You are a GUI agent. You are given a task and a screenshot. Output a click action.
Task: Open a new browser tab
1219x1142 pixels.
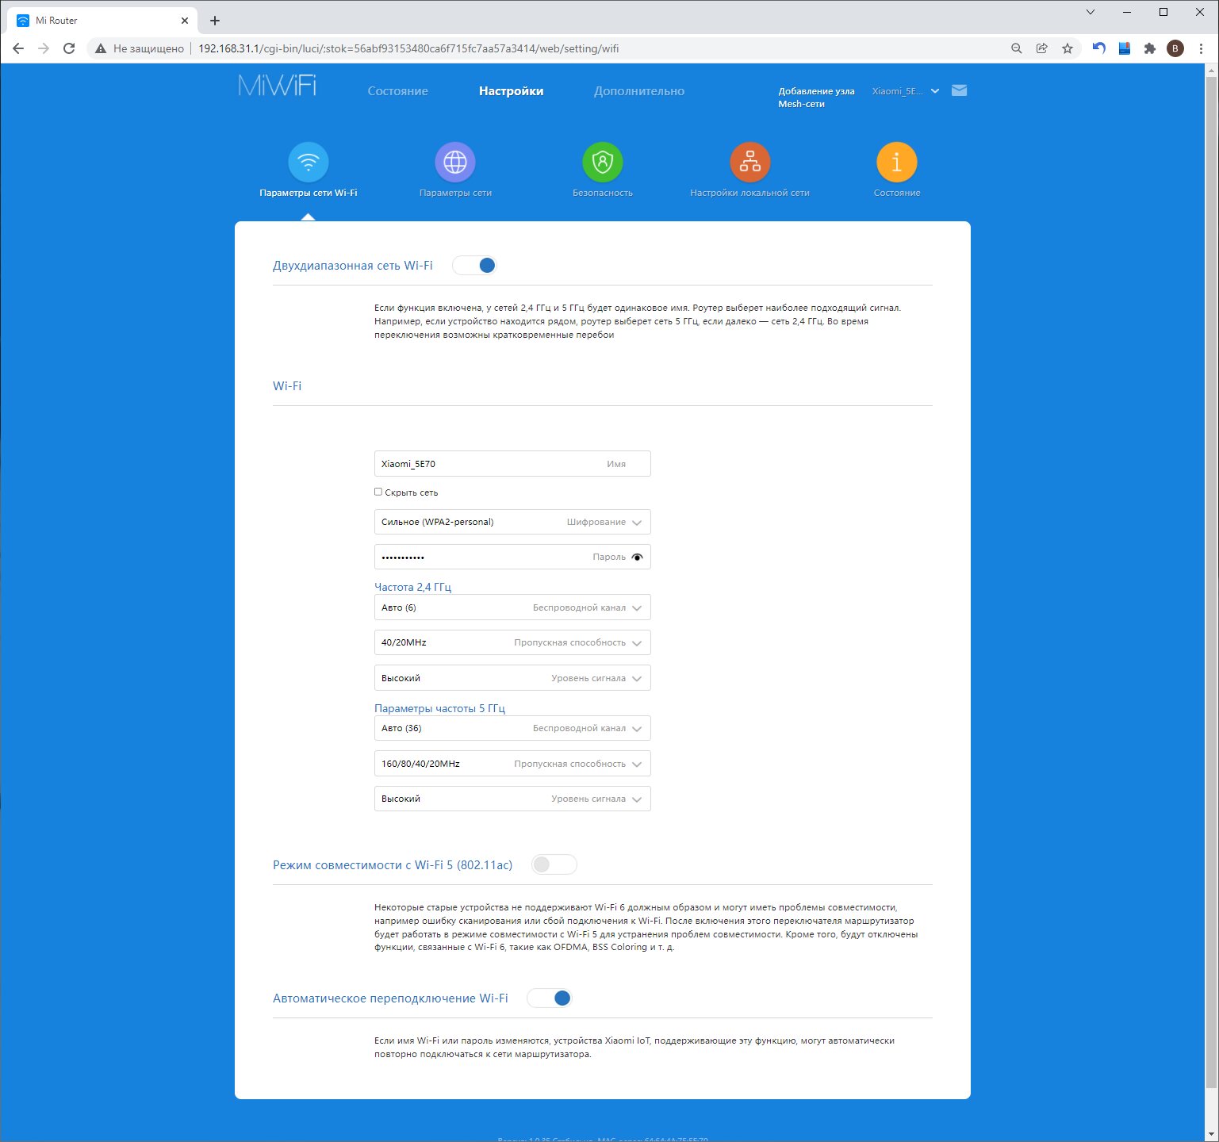click(x=215, y=21)
